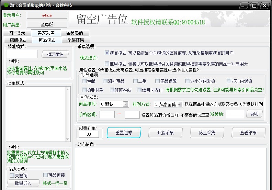Open the 商品排列 dropdown
This screenshot has width=272, height=190.
[126, 104]
